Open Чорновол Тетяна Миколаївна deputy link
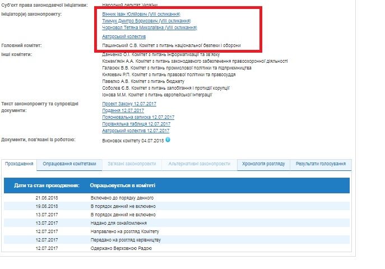Viewport: 385px width, 269px height. pos(150,27)
